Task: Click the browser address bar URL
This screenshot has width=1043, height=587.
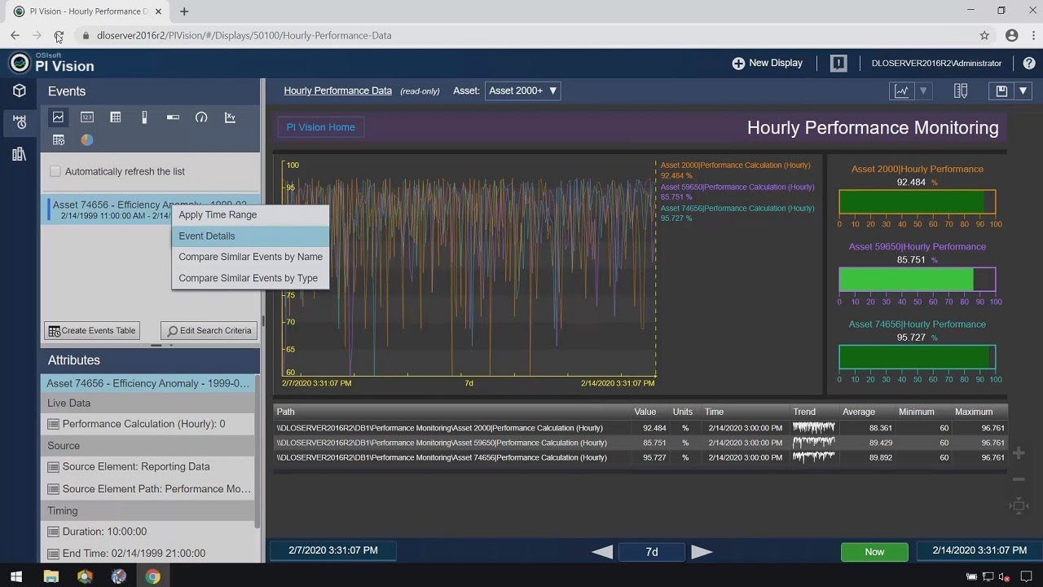Action: tap(244, 36)
